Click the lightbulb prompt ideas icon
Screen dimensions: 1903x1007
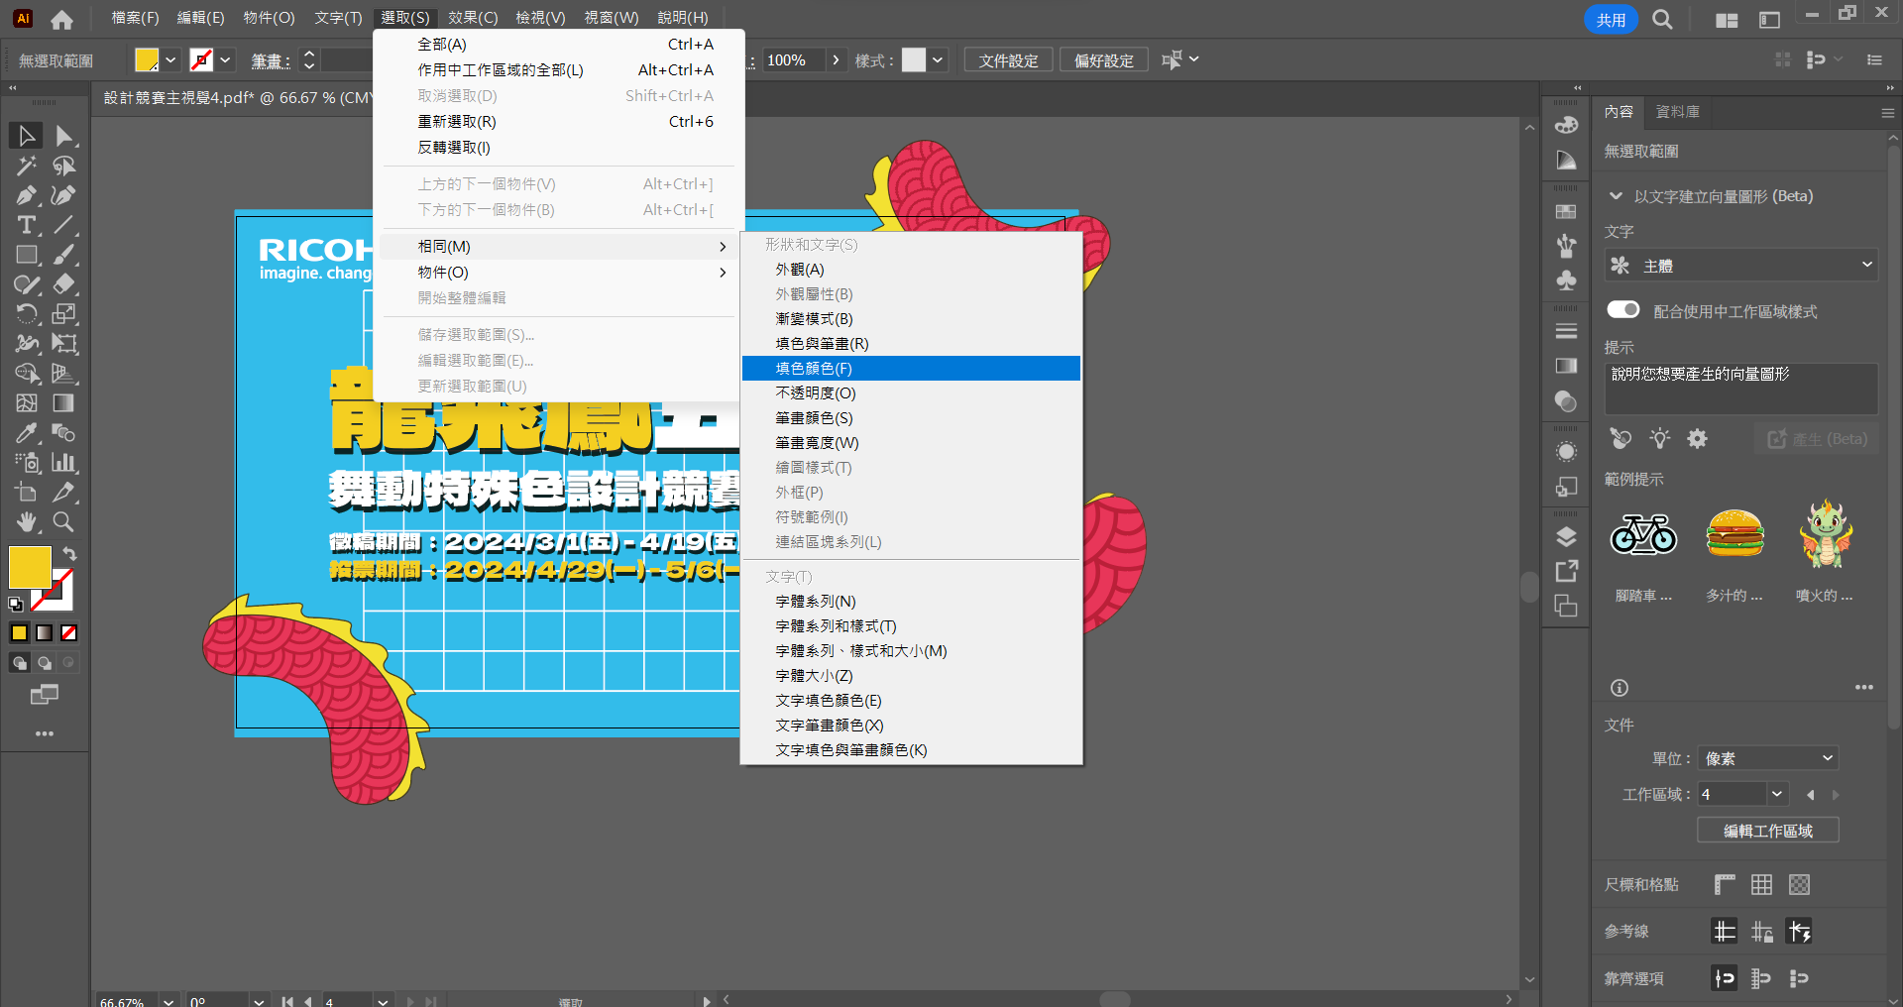1660,438
